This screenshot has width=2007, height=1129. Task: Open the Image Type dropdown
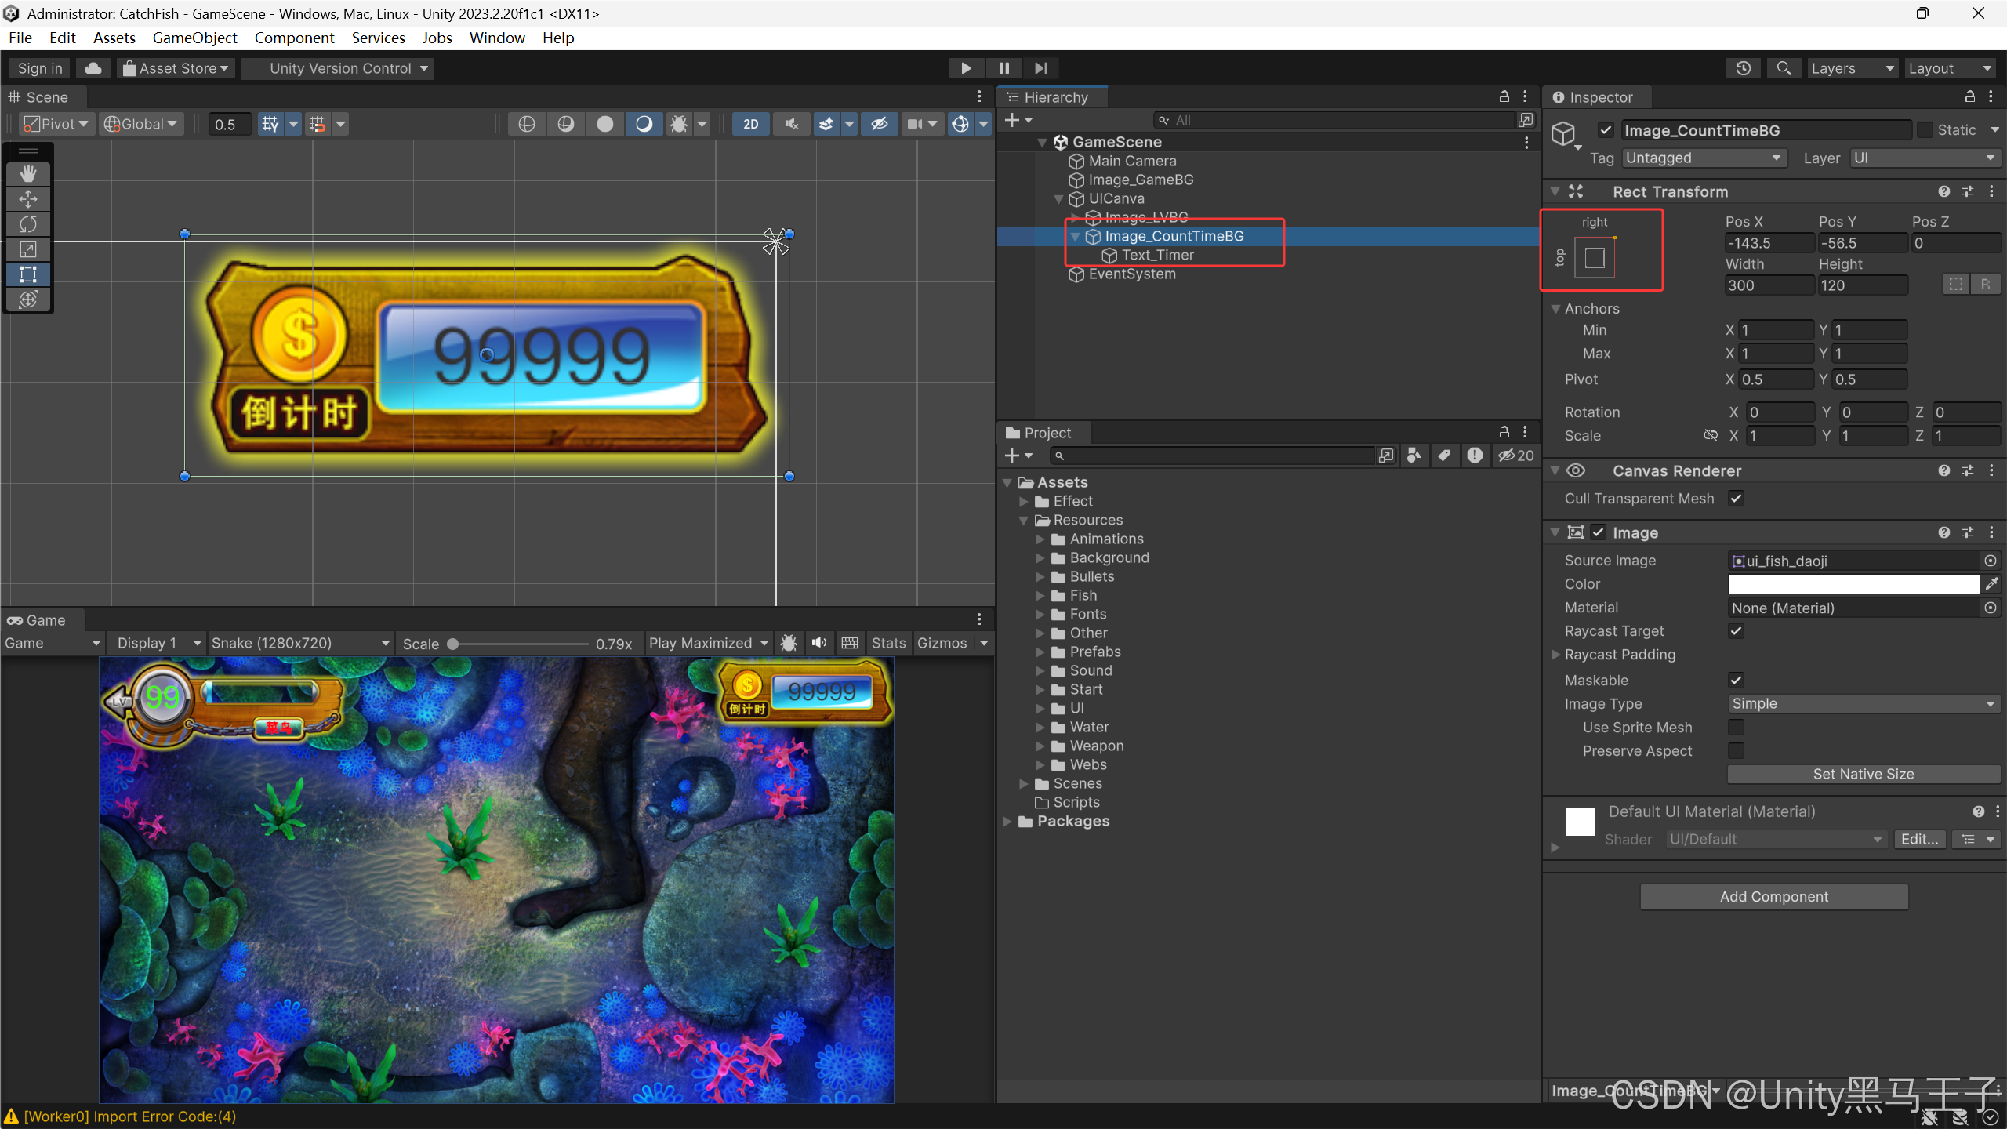pos(1863,704)
